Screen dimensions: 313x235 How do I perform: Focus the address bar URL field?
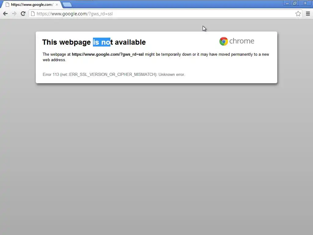tap(165, 13)
